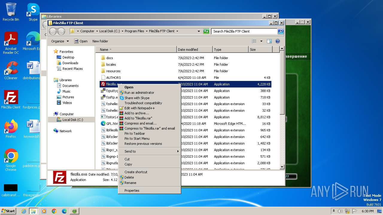Click the Explorer back navigation button
Screen dimensions: 383x215
point(53,31)
